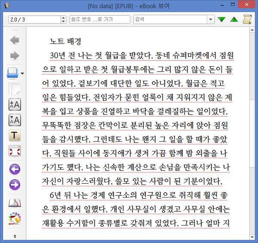Viewport: 258px width, 243px height.
Task: Expand the sidebar overflow chevron
Action: tap(15, 236)
